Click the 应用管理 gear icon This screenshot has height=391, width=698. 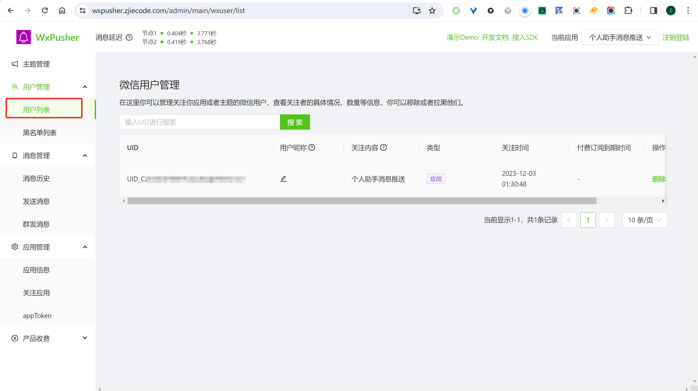14,247
